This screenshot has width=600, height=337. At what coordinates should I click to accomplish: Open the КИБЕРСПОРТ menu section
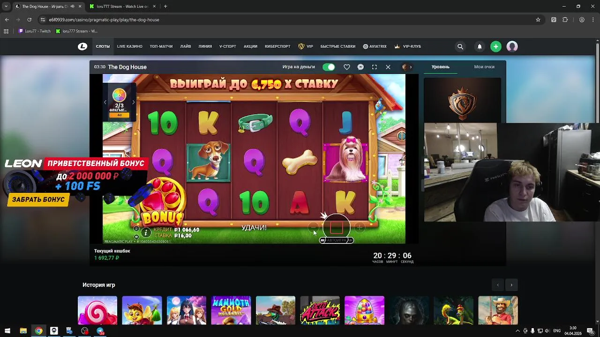point(277,46)
